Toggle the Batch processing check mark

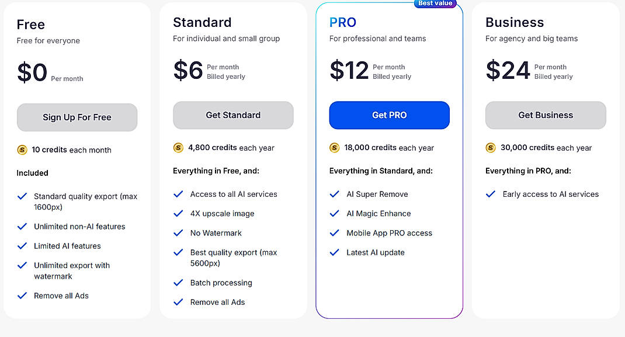(x=178, y=283)
